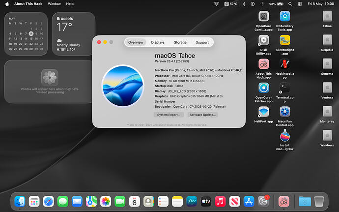
Task: Open OCAuxiliary Tools app icon
Action: [285, 16]
